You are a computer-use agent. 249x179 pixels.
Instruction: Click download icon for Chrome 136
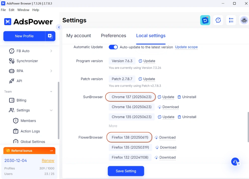point(159,107)
